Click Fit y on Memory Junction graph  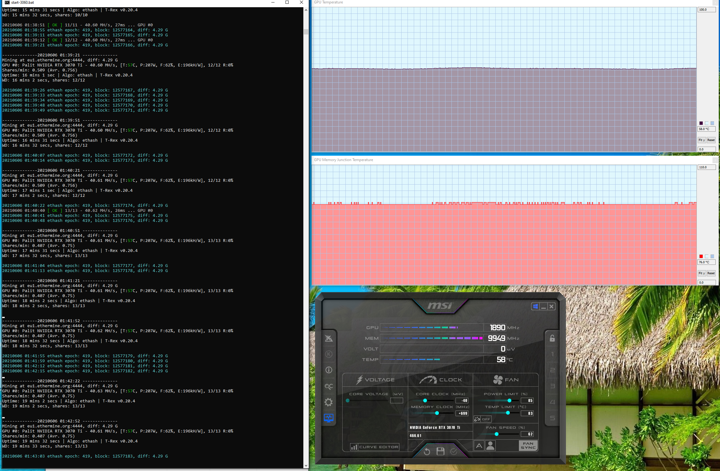coord(701,273)
